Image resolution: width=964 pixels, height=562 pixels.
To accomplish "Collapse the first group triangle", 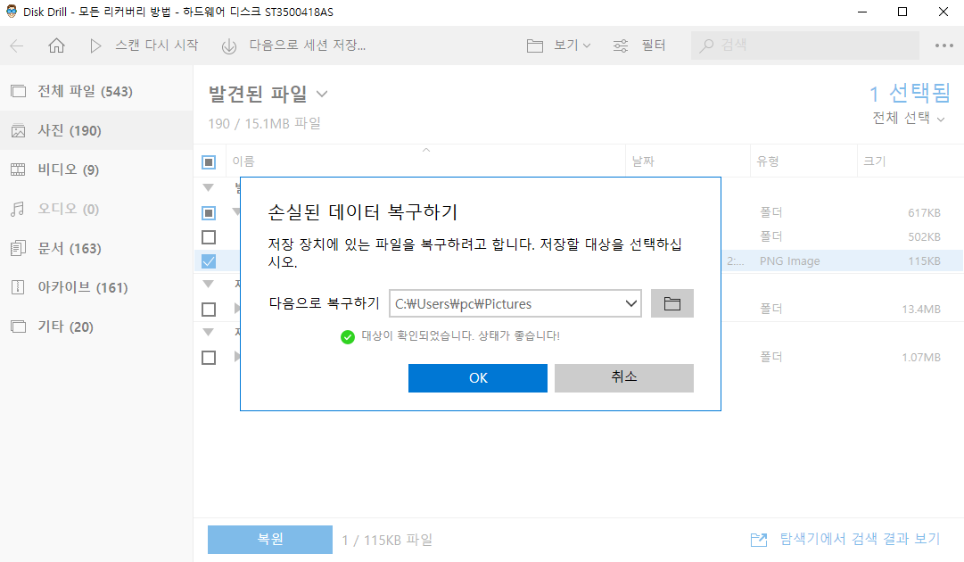I will coord(209,187).
